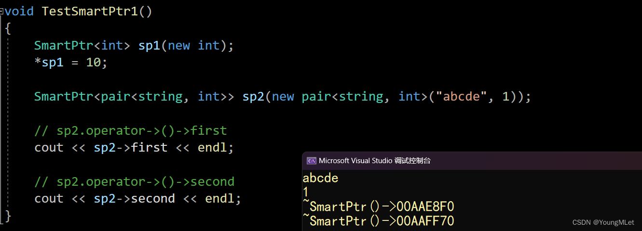The image size is (642, 231).
Task: Click the function name TestSmartPtr1
Action: (90, 11)
